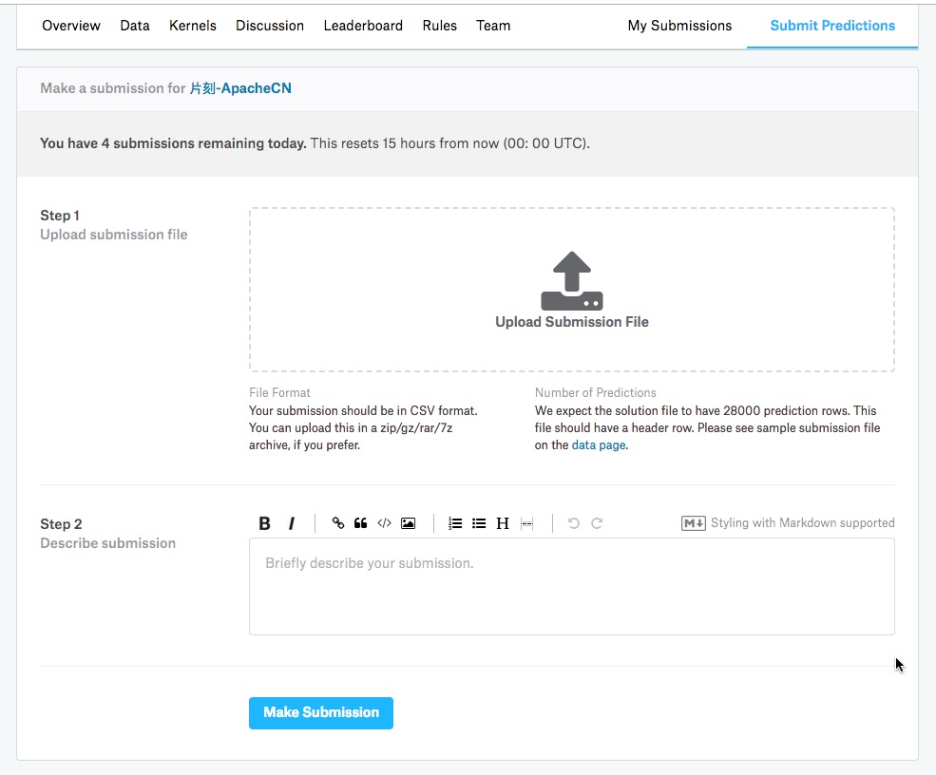This screenshot has height=775, width=936.
Task: Open the data page link
Action: pos(599,445)
